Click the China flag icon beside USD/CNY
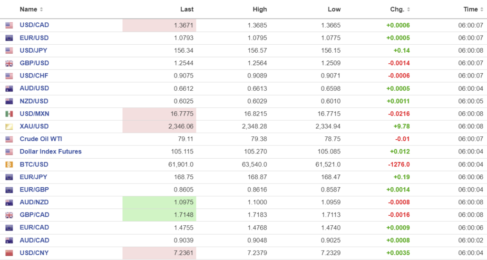Viewport: 487px width, 260px height. click(9, 253)
